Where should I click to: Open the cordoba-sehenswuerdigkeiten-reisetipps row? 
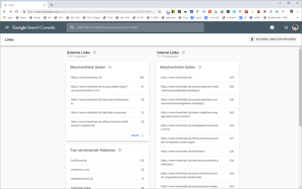click(197, 101)
